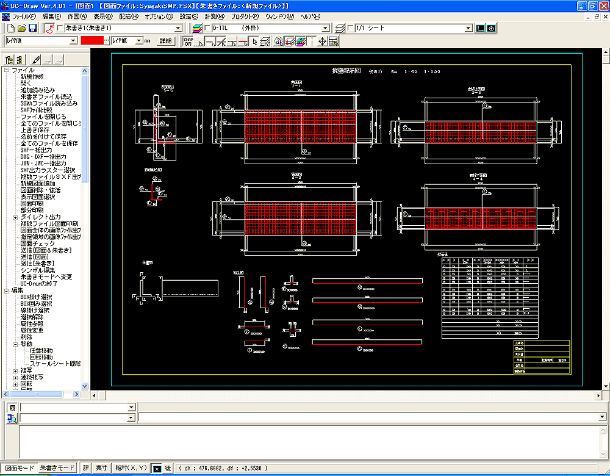Click the search magnifier icon in command area
This screenshot has height=476, width=610.
[12, 419]
